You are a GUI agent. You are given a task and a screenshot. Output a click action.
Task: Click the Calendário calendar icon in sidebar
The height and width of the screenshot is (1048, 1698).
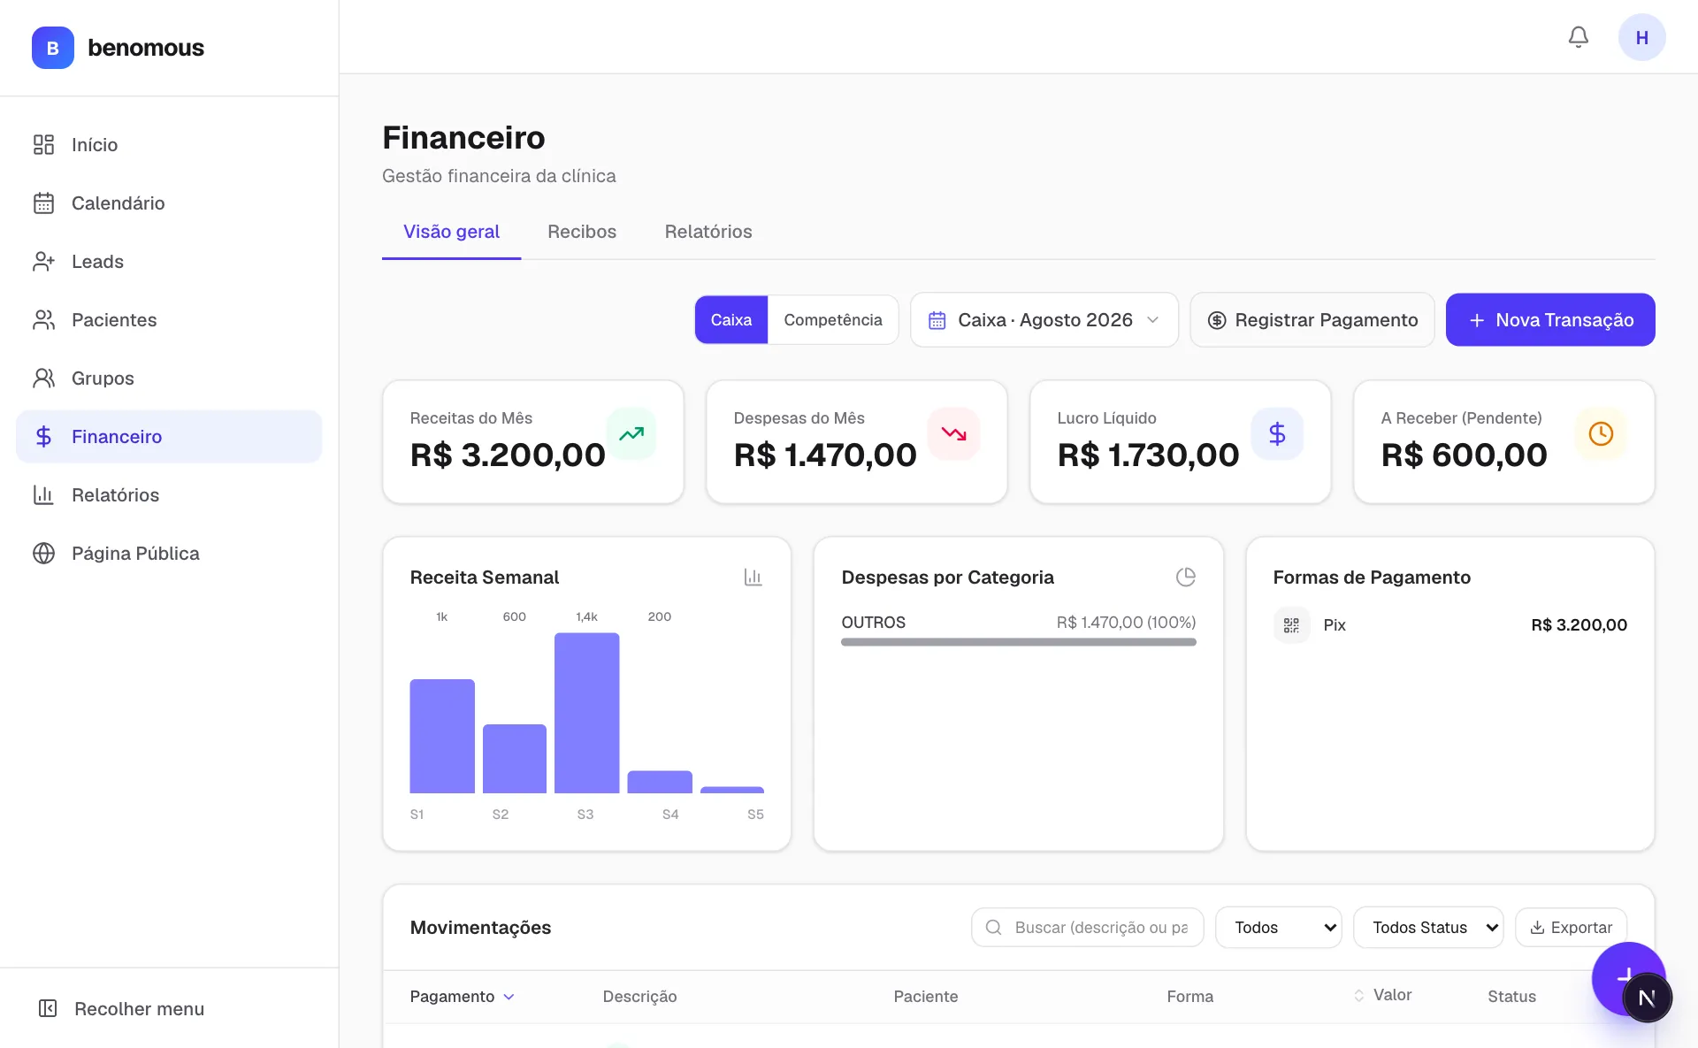pos(43,203)
